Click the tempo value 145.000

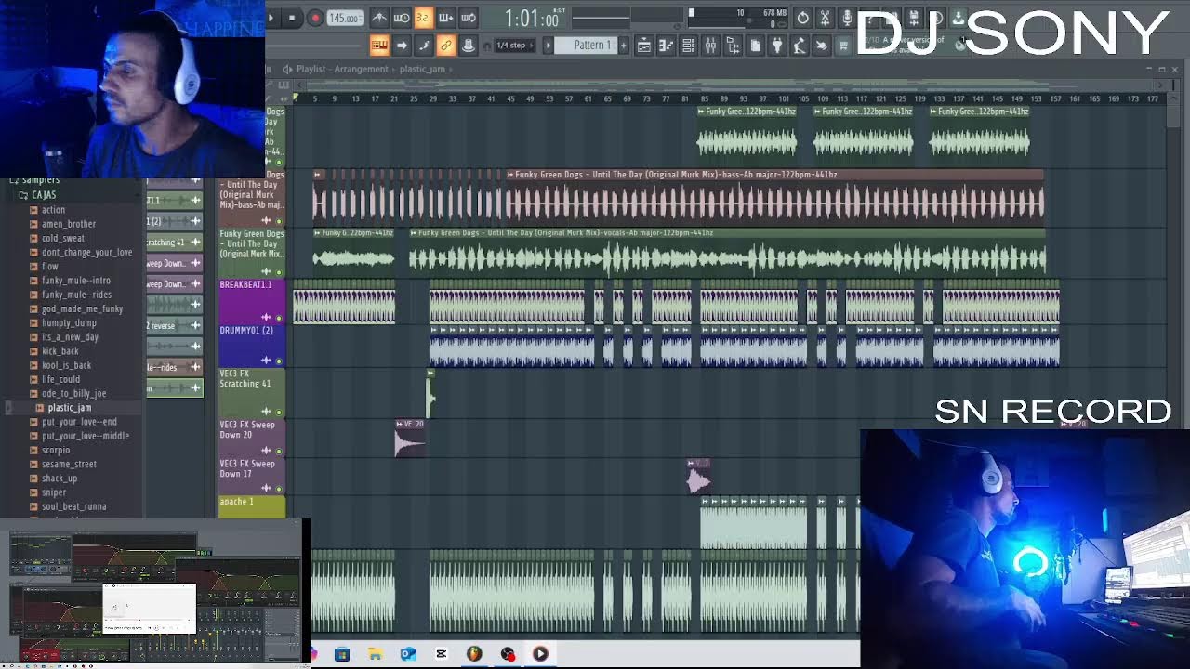coord(345,18)
